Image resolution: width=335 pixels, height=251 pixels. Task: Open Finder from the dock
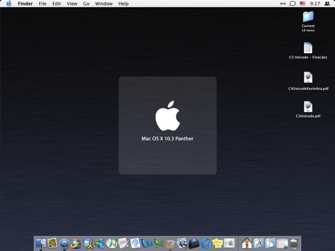pyautogui.click(x=41, y=243)
